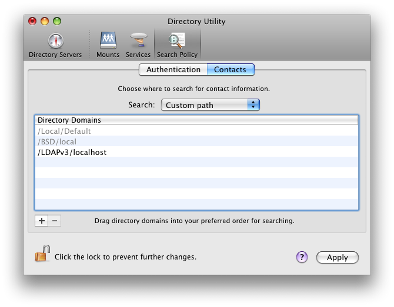Select the Services toolbar icon
The height and width of the screenshot is (307, 394).
pos(138,45)
